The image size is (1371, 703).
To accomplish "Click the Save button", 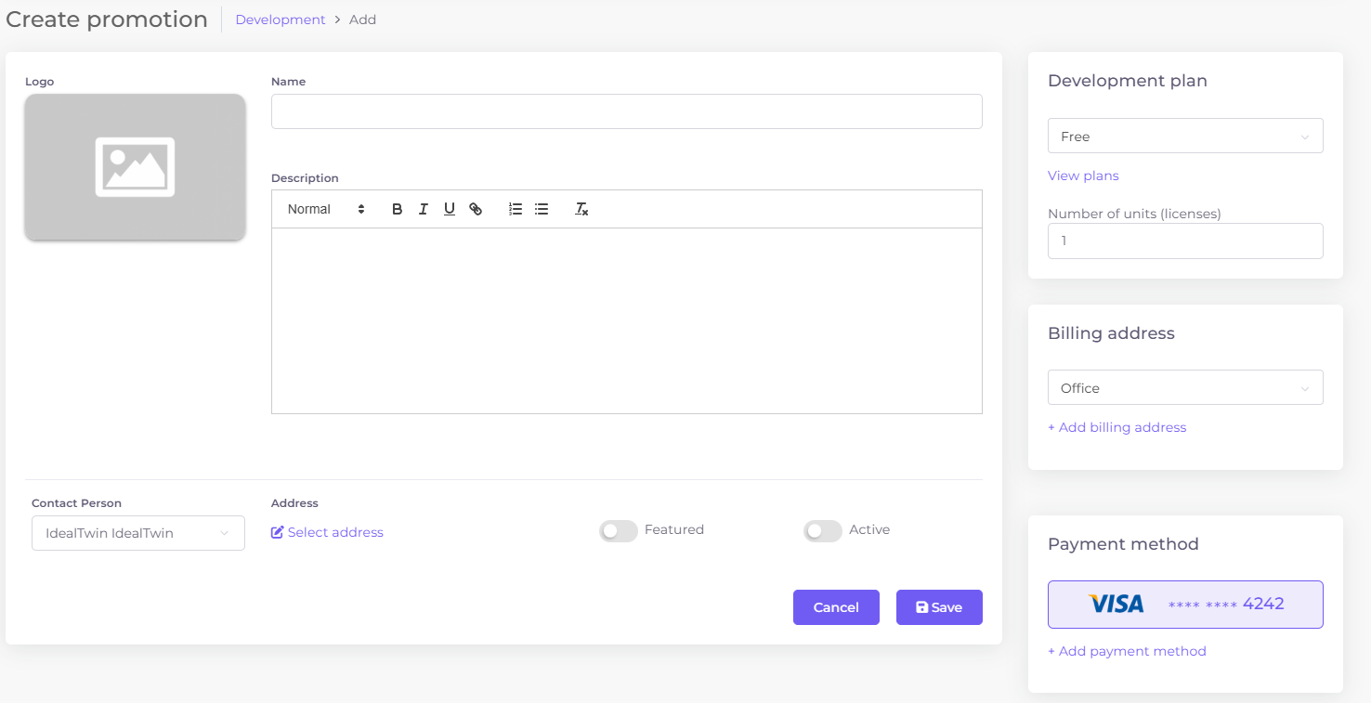I will pos(938,607).
